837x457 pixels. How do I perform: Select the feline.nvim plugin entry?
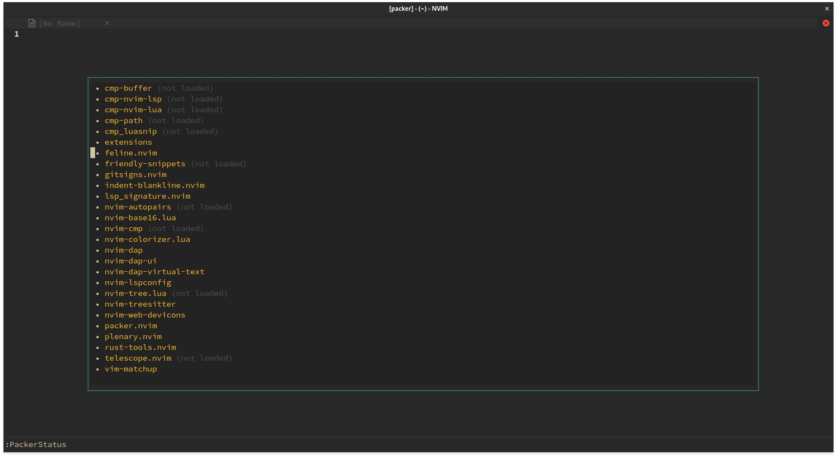click(x=131, y=153)
